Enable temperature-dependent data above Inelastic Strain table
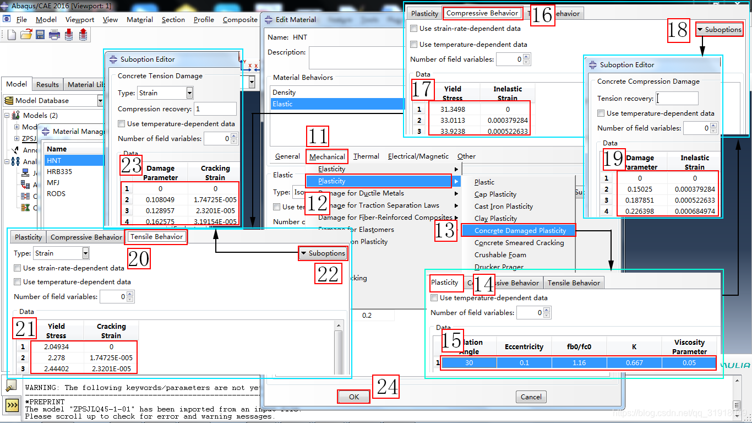Viewport: 752px width, 423px height. (x=414, y=45)
